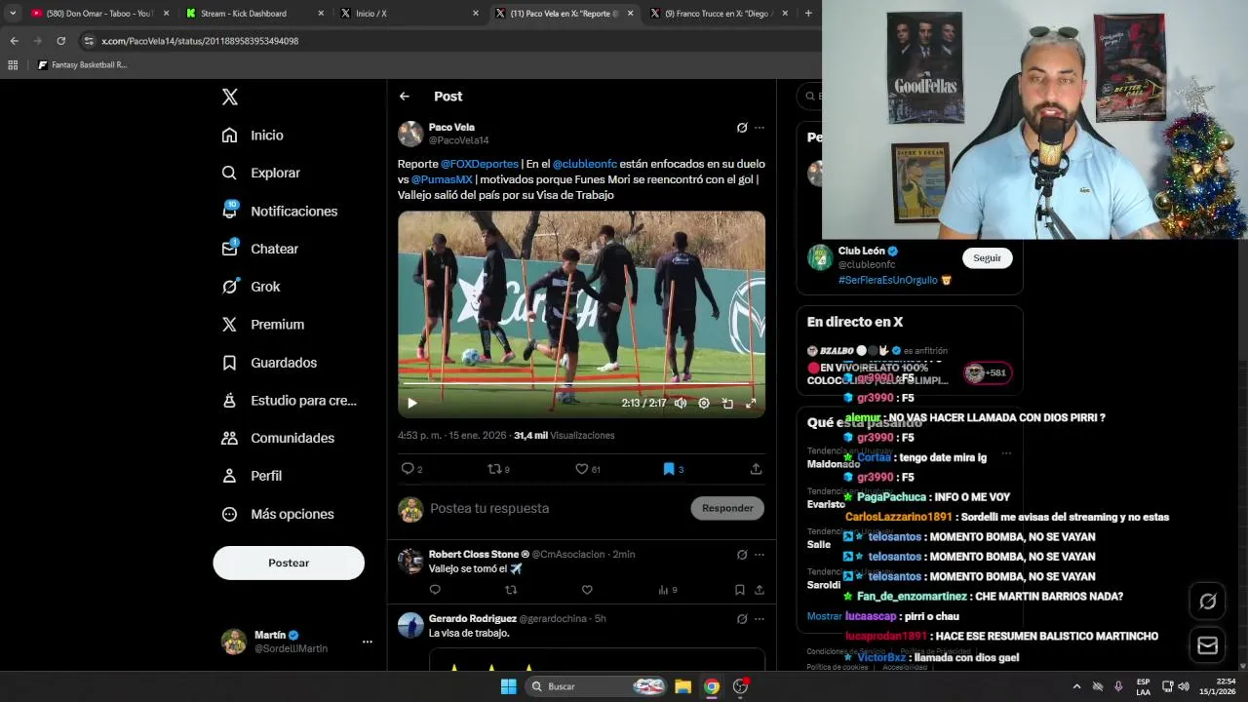Open account menu dots beside Martín
The width and height of the screenshot is (1248, 702).
point(368,642)
